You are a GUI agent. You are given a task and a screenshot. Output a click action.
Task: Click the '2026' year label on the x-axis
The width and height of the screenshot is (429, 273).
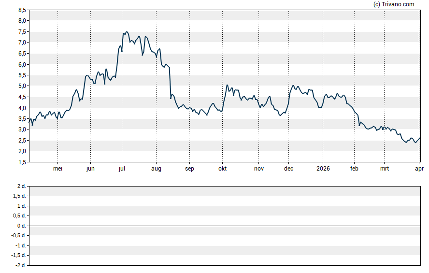point(323,169)
